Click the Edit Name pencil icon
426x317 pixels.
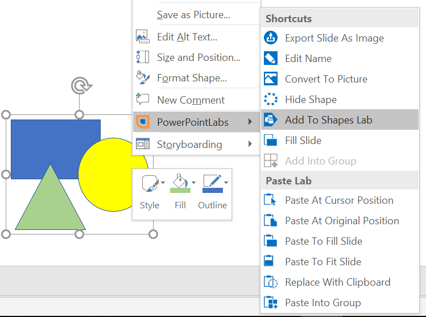(271, 59)
